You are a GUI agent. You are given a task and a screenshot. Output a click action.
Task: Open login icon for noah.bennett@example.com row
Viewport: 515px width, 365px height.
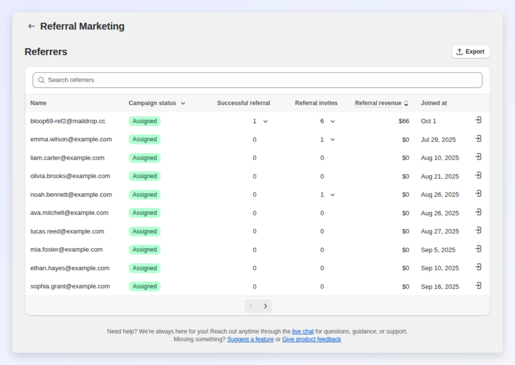(478, 194)
